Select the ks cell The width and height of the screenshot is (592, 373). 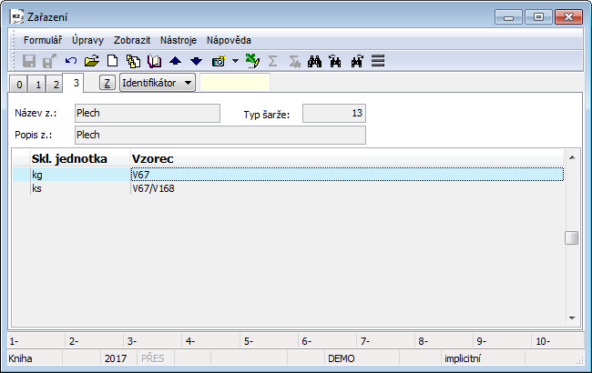click(x=80, y=188)
